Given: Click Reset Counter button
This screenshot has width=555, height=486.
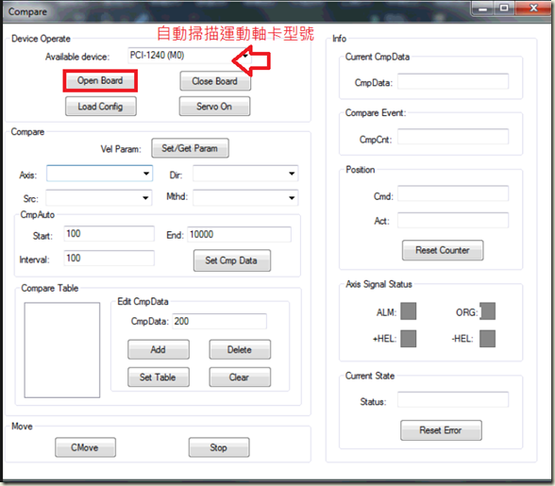Looking at the screenshot, I should pos(443,250).
